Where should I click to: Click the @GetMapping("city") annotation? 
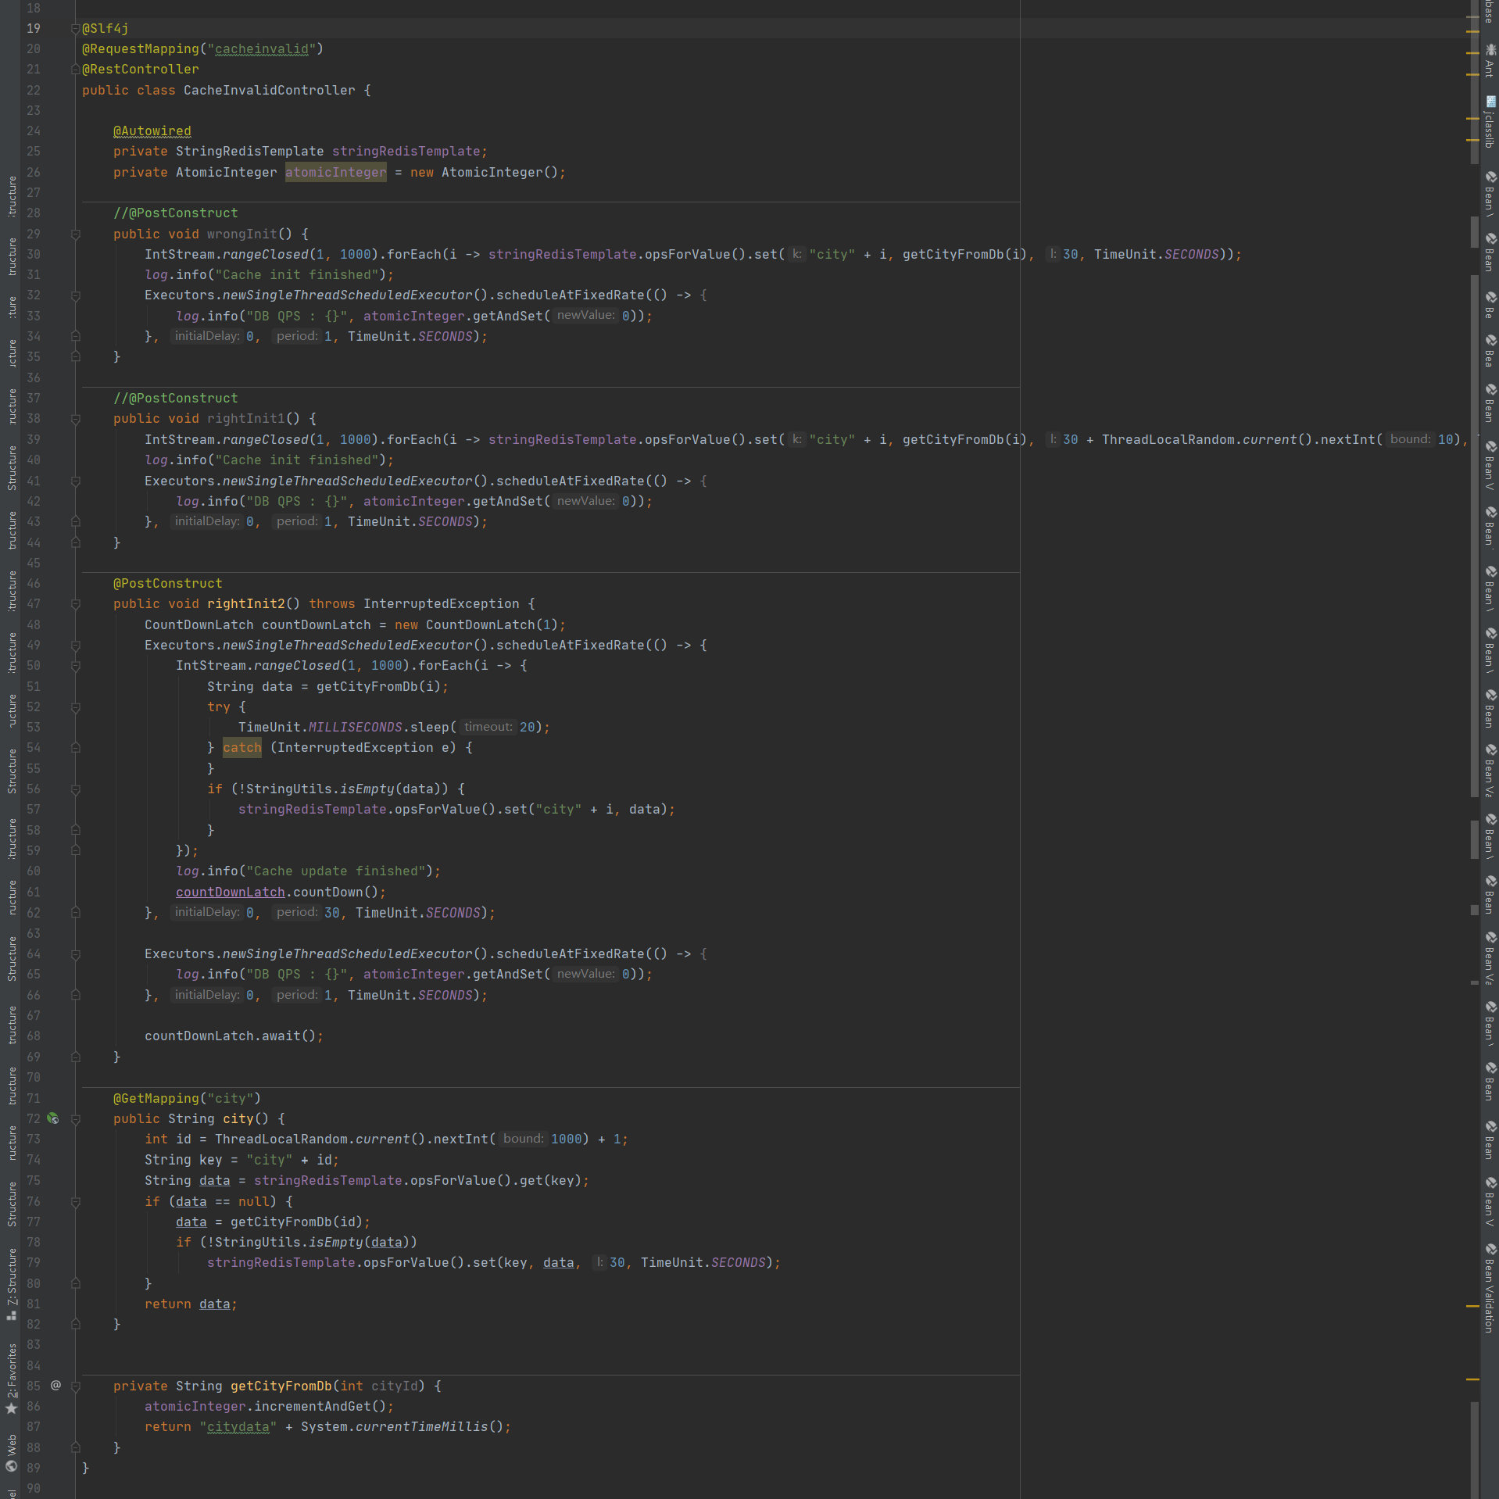point(187,1098)
